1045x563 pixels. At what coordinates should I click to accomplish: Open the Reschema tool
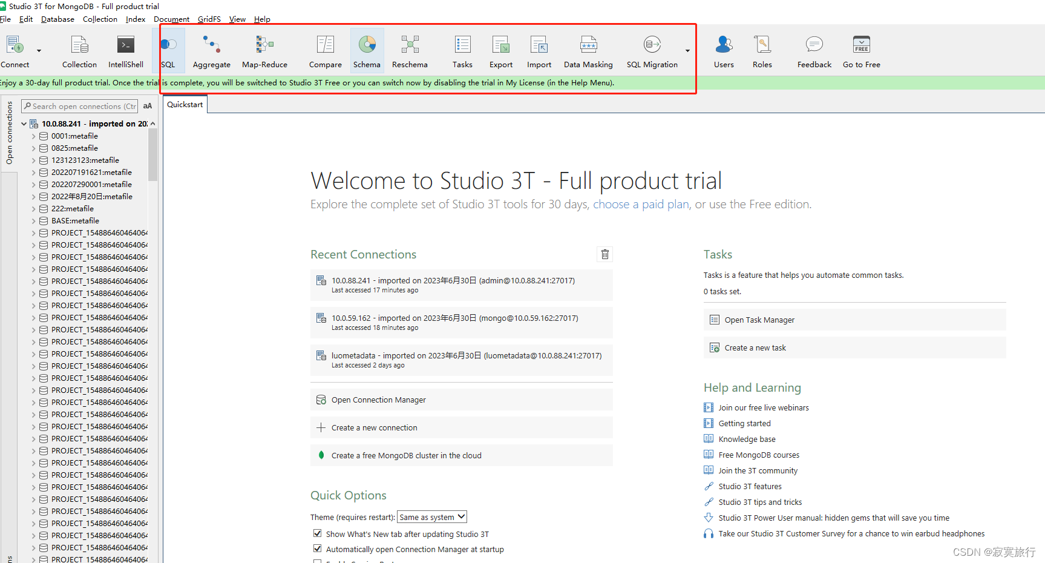pos(410,51)
